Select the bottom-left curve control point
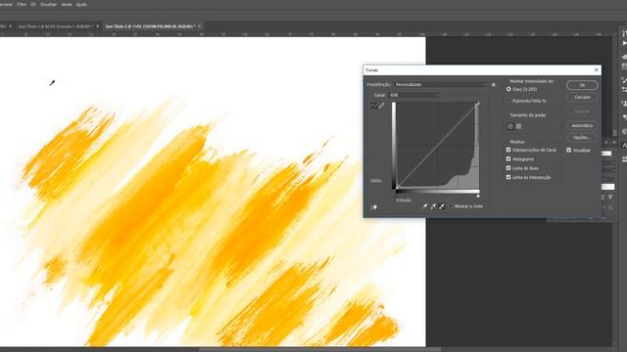 [x=397, y=188]
